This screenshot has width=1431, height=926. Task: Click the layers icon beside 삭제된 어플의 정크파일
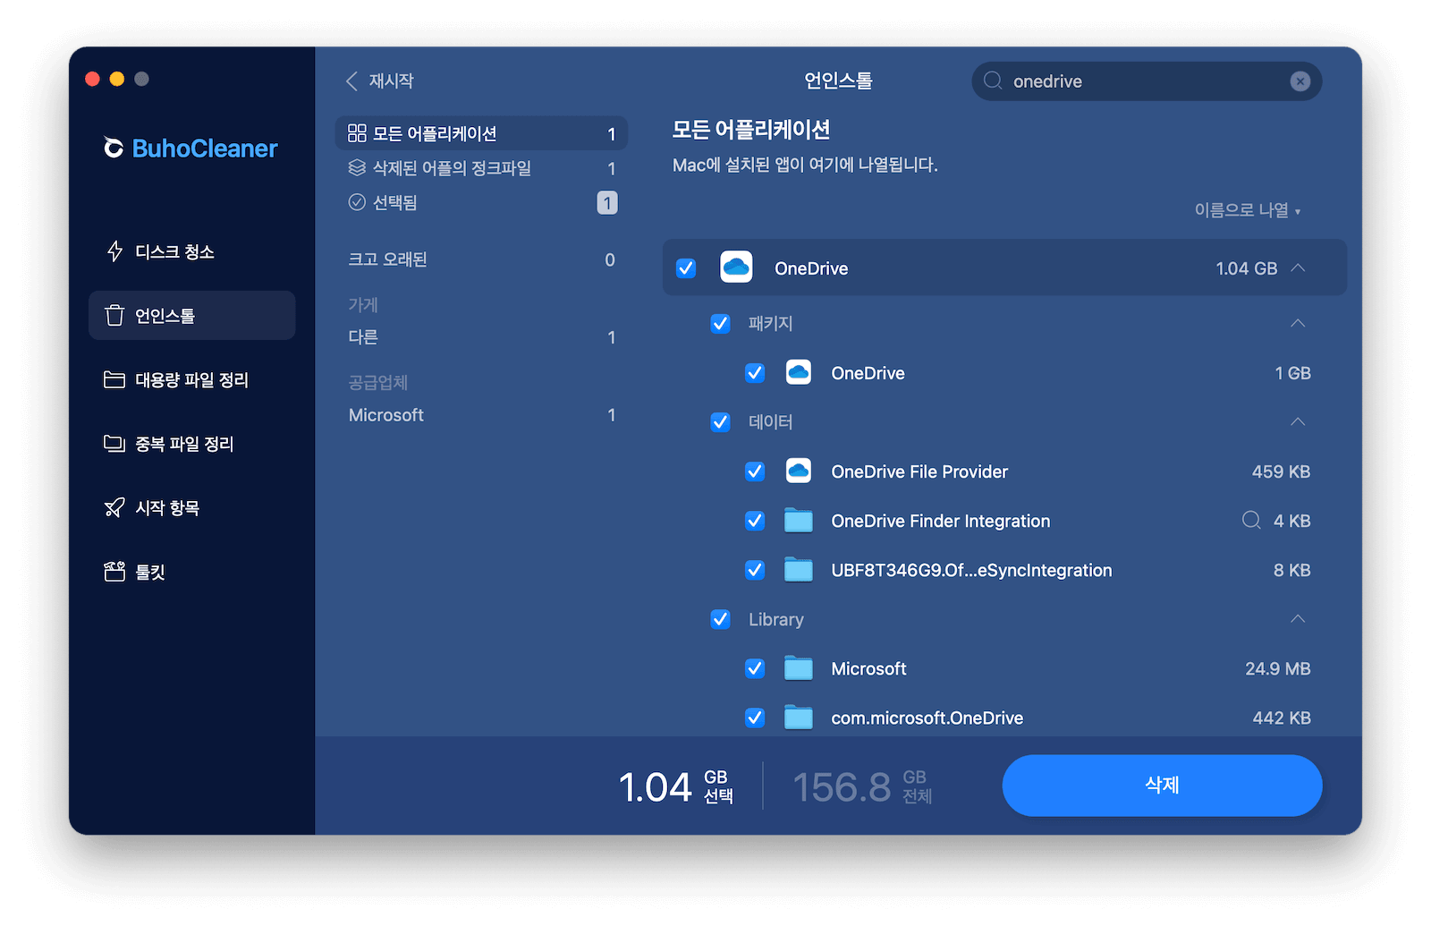pos(357,167)
